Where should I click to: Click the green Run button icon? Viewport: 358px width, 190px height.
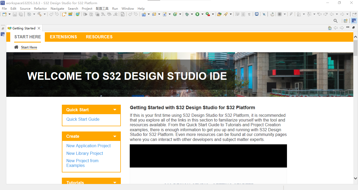(x=197, y=14)
